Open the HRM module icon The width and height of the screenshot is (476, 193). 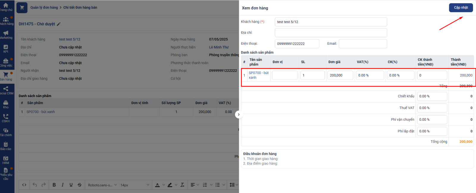6,160
